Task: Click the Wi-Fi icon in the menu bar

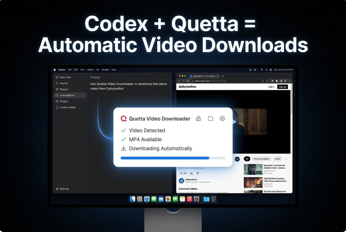Action: [262, 70]
